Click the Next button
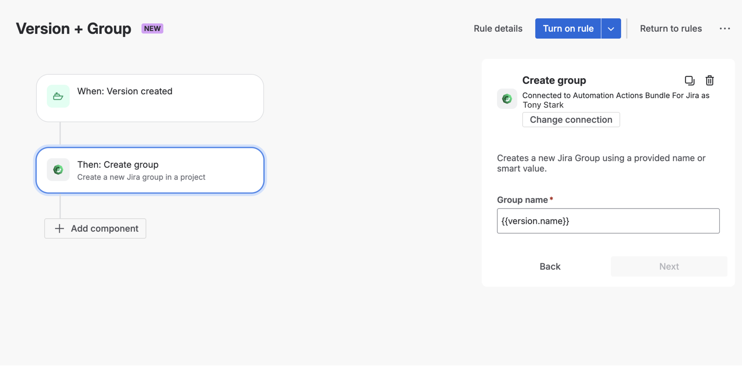The image size is (742, 366). click(669, 267)
